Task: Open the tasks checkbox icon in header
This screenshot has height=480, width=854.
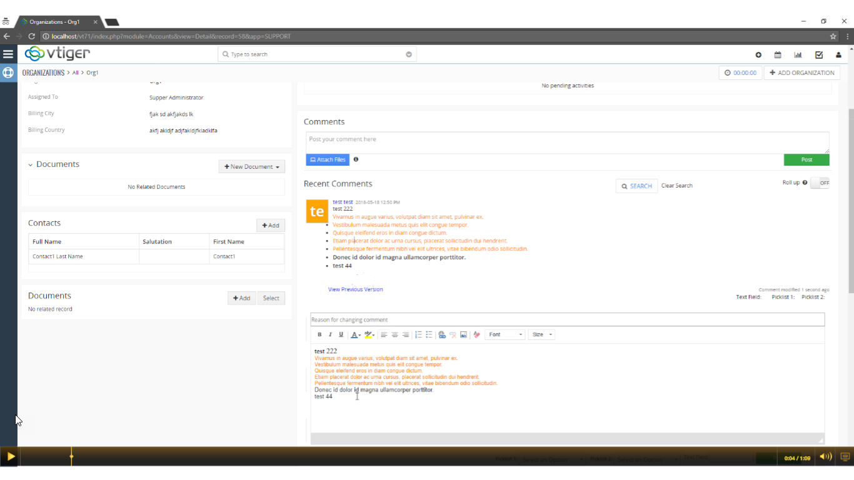Action: (819, 55)
